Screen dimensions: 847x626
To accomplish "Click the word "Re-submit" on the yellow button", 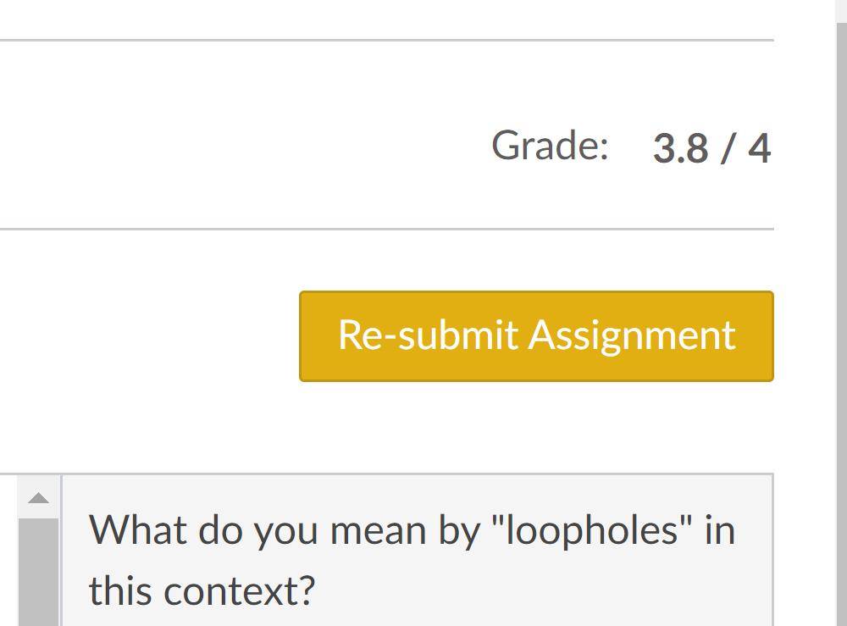I will (x=429, y=335).
